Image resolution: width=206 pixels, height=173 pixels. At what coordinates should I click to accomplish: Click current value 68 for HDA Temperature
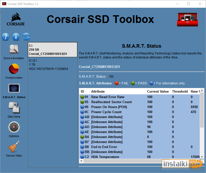coord(149,157)
